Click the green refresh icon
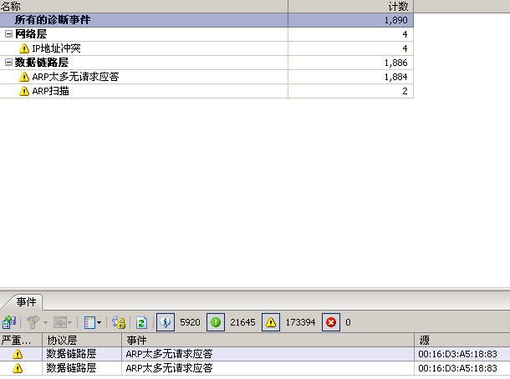 [x=141, y=322]
